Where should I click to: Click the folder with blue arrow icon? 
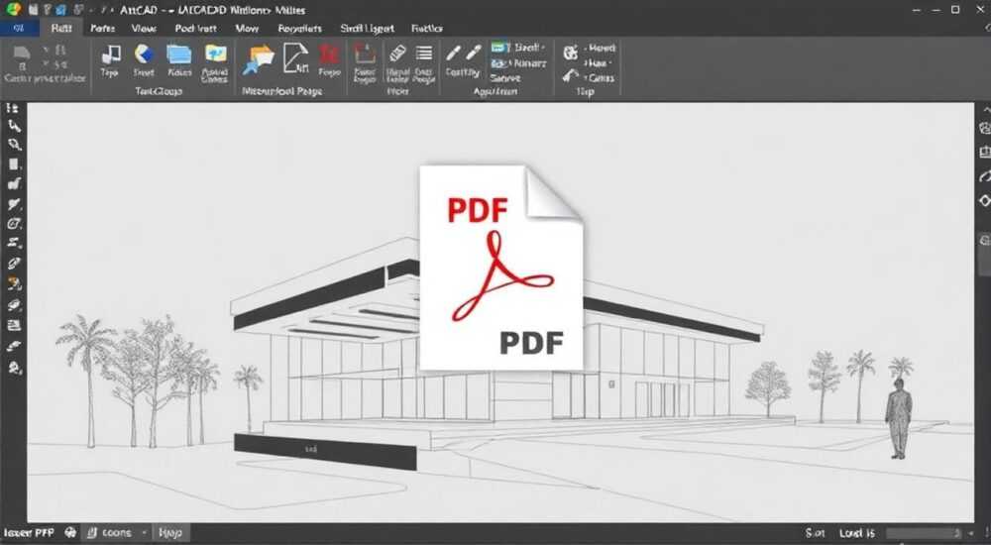pyautogui.click(x=259, y=59)
